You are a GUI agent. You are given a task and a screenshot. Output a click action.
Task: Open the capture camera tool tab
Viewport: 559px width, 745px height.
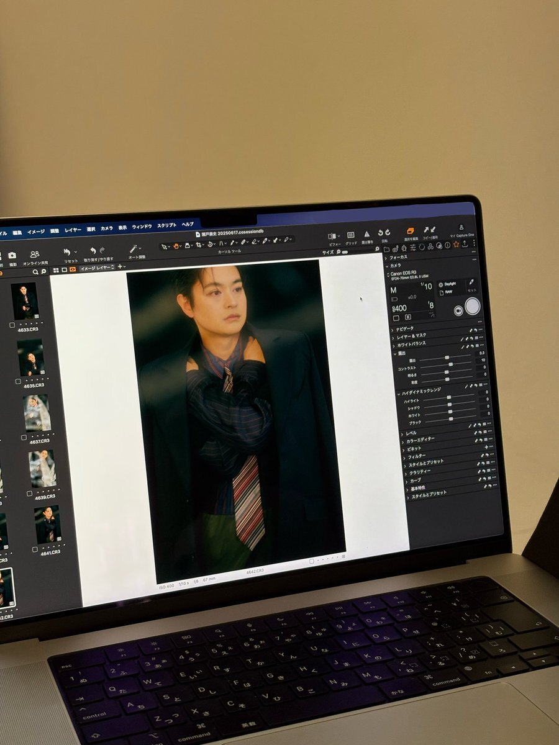[395, 249]
